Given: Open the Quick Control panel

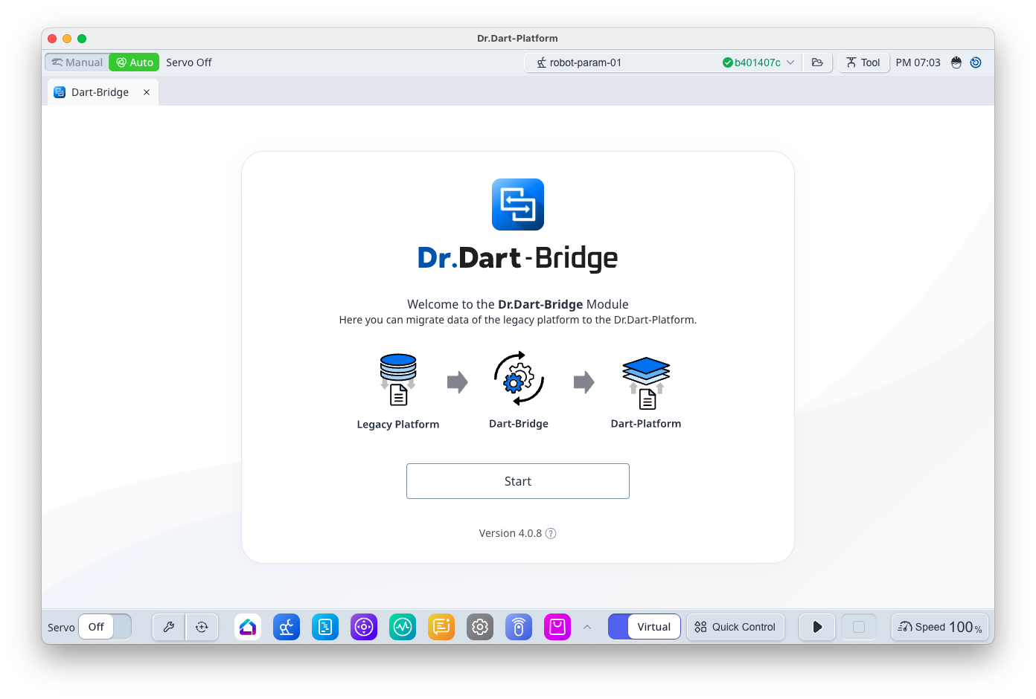Looking at the screenshot, I should point(735,627).
